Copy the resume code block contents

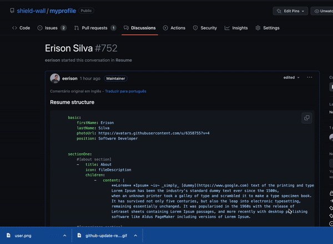[x=306, y=118]
